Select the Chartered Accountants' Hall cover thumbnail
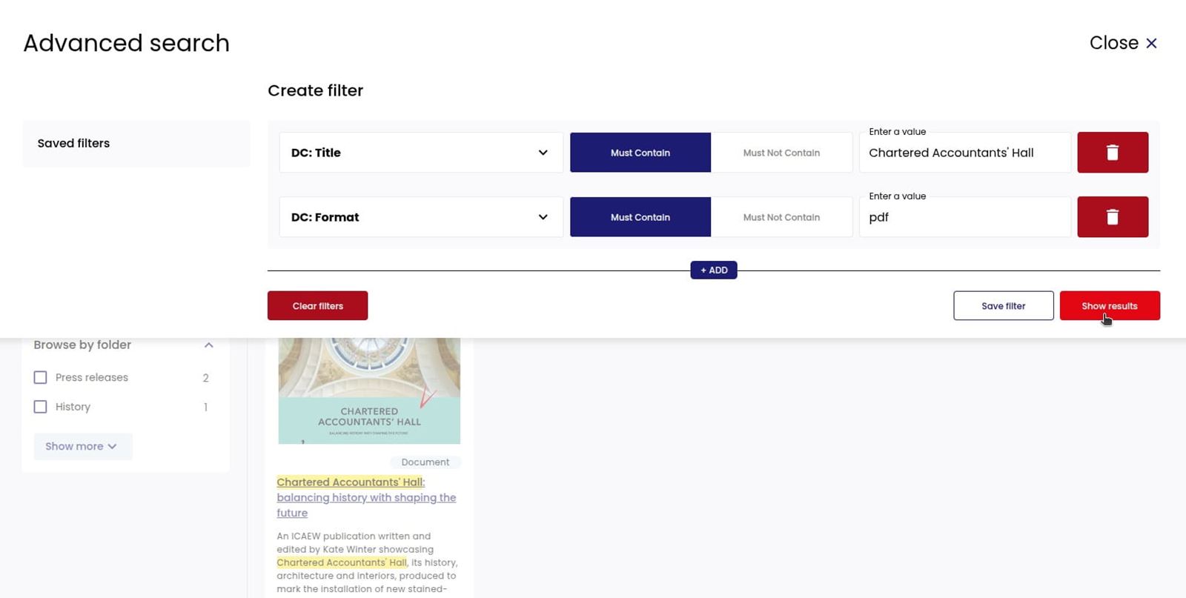This screenshot has height=598, width=1186. [x=368, y=385]
